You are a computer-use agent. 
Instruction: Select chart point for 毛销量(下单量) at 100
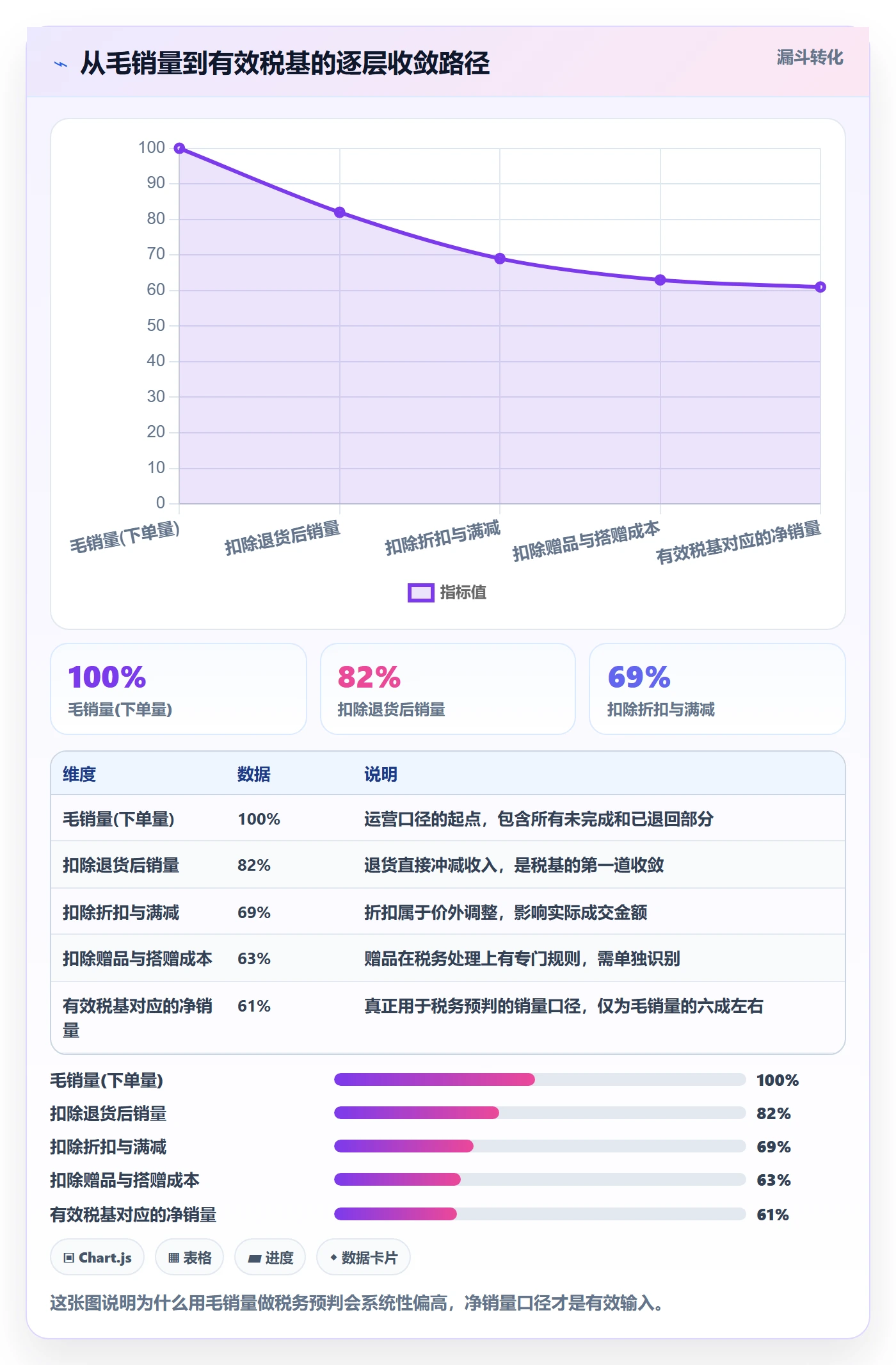[180, 149]
